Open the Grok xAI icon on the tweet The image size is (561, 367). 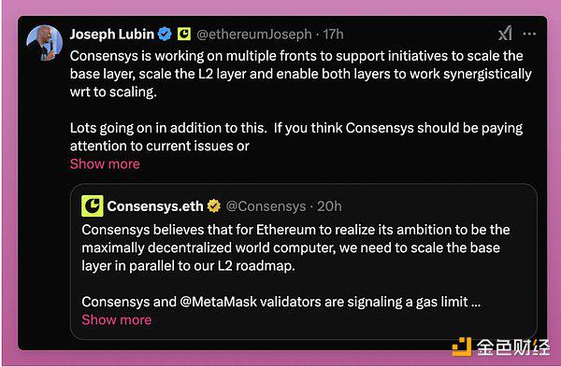pyautogui.click(x=505, y=34)
